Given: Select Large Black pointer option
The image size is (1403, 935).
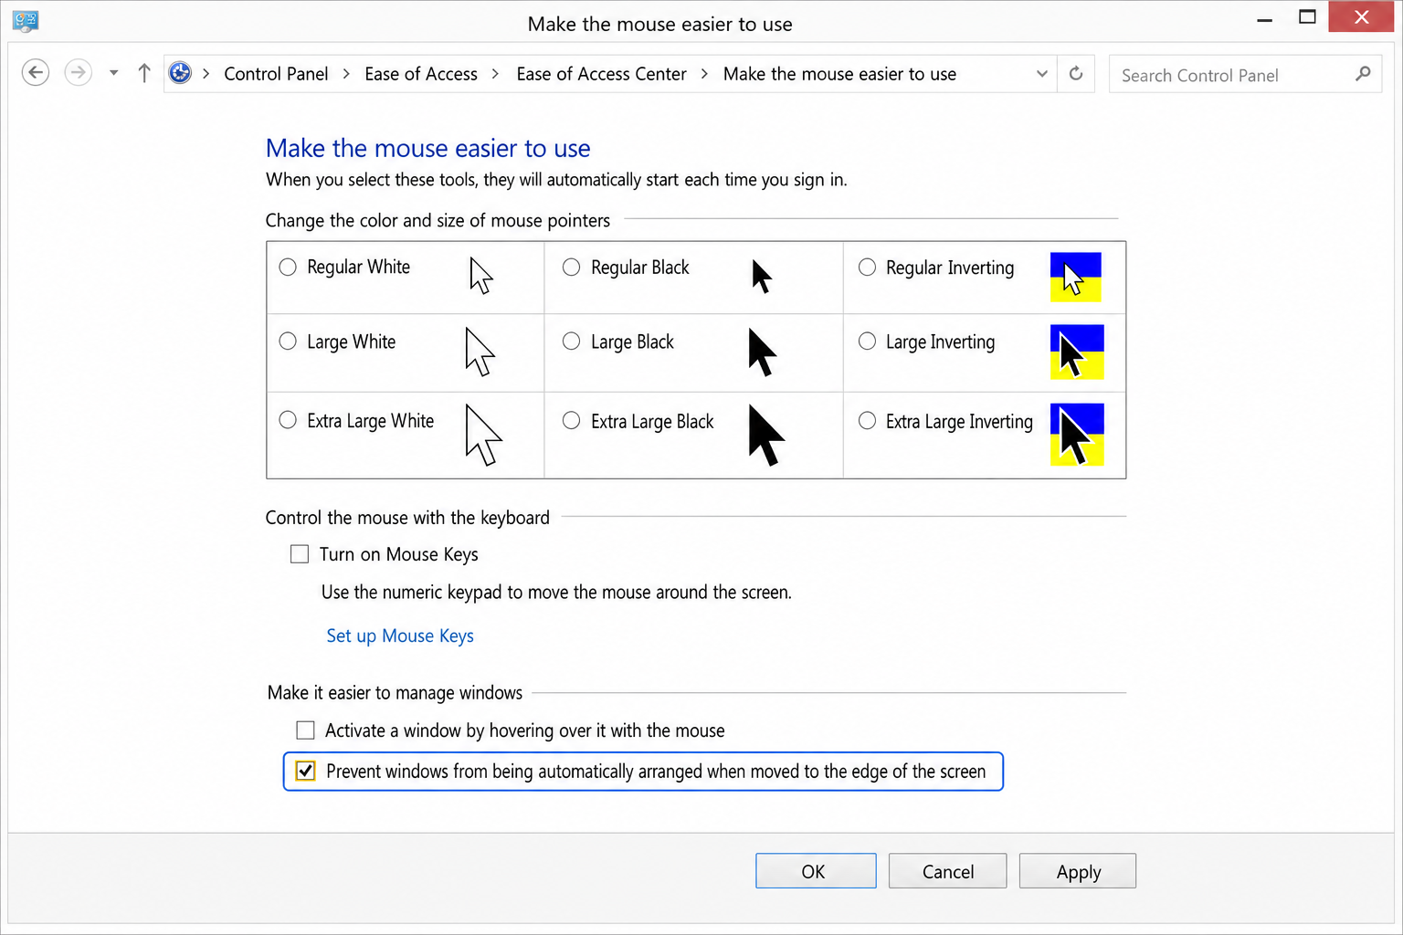Looking at the screenshot, I should [571, 341].
